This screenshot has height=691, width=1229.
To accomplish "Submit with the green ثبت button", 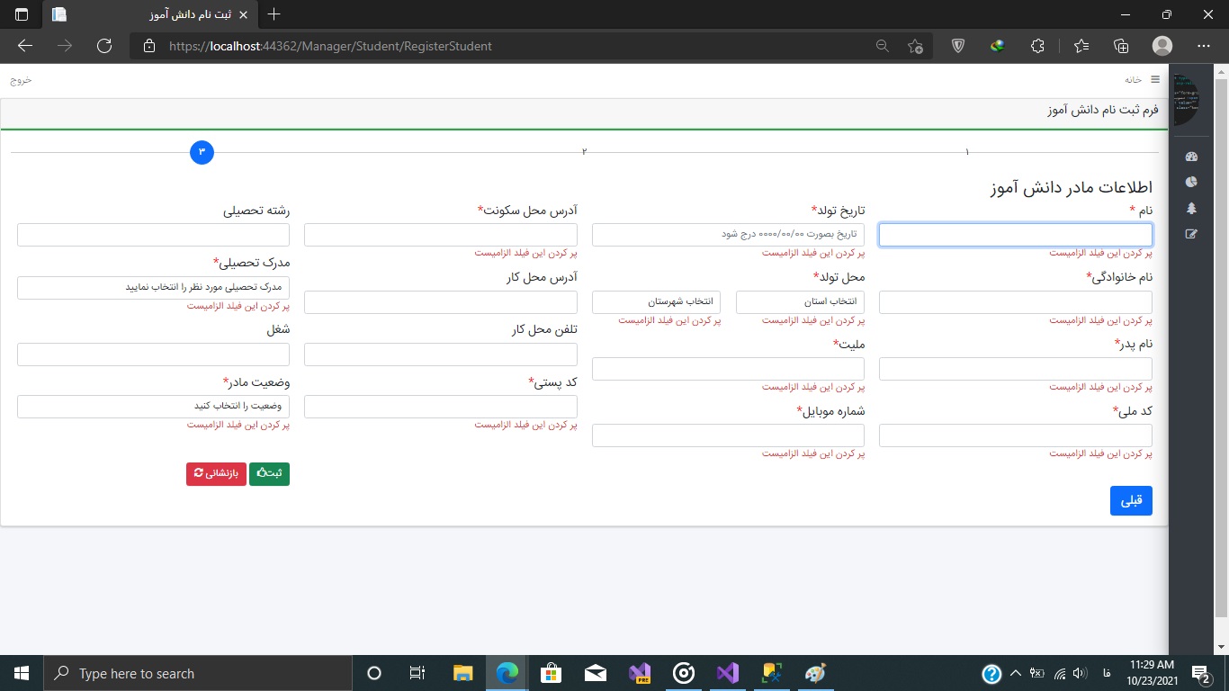I will point(269,473).
